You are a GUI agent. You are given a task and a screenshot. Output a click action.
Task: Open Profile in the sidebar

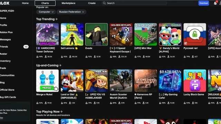click(3, 25)
